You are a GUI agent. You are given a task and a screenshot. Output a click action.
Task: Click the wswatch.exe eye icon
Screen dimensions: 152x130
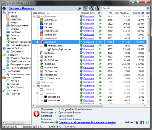[42, 75]
